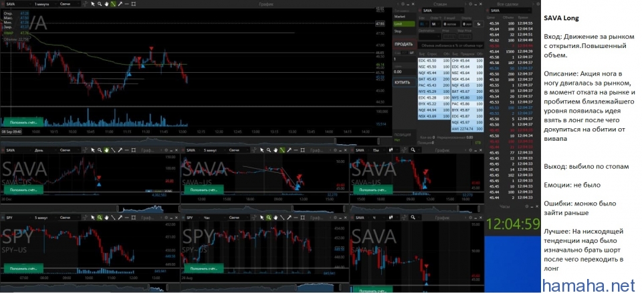Select Stop order type
The width and height of the screenshot is (642, 293).
click(x=404, y=31)
